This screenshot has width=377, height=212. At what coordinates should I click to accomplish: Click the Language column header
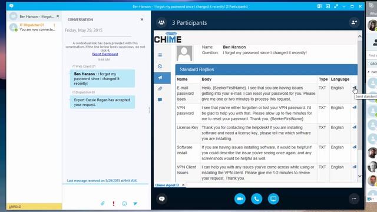point(340,79)
